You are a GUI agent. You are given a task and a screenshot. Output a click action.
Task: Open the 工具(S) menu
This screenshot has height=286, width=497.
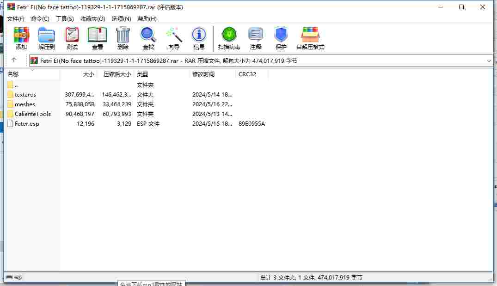click(65, 18)
